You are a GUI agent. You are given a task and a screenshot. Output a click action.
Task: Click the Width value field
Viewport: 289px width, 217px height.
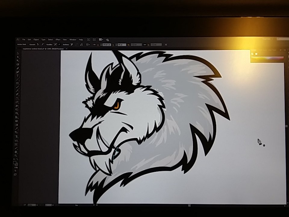(136, 45)
